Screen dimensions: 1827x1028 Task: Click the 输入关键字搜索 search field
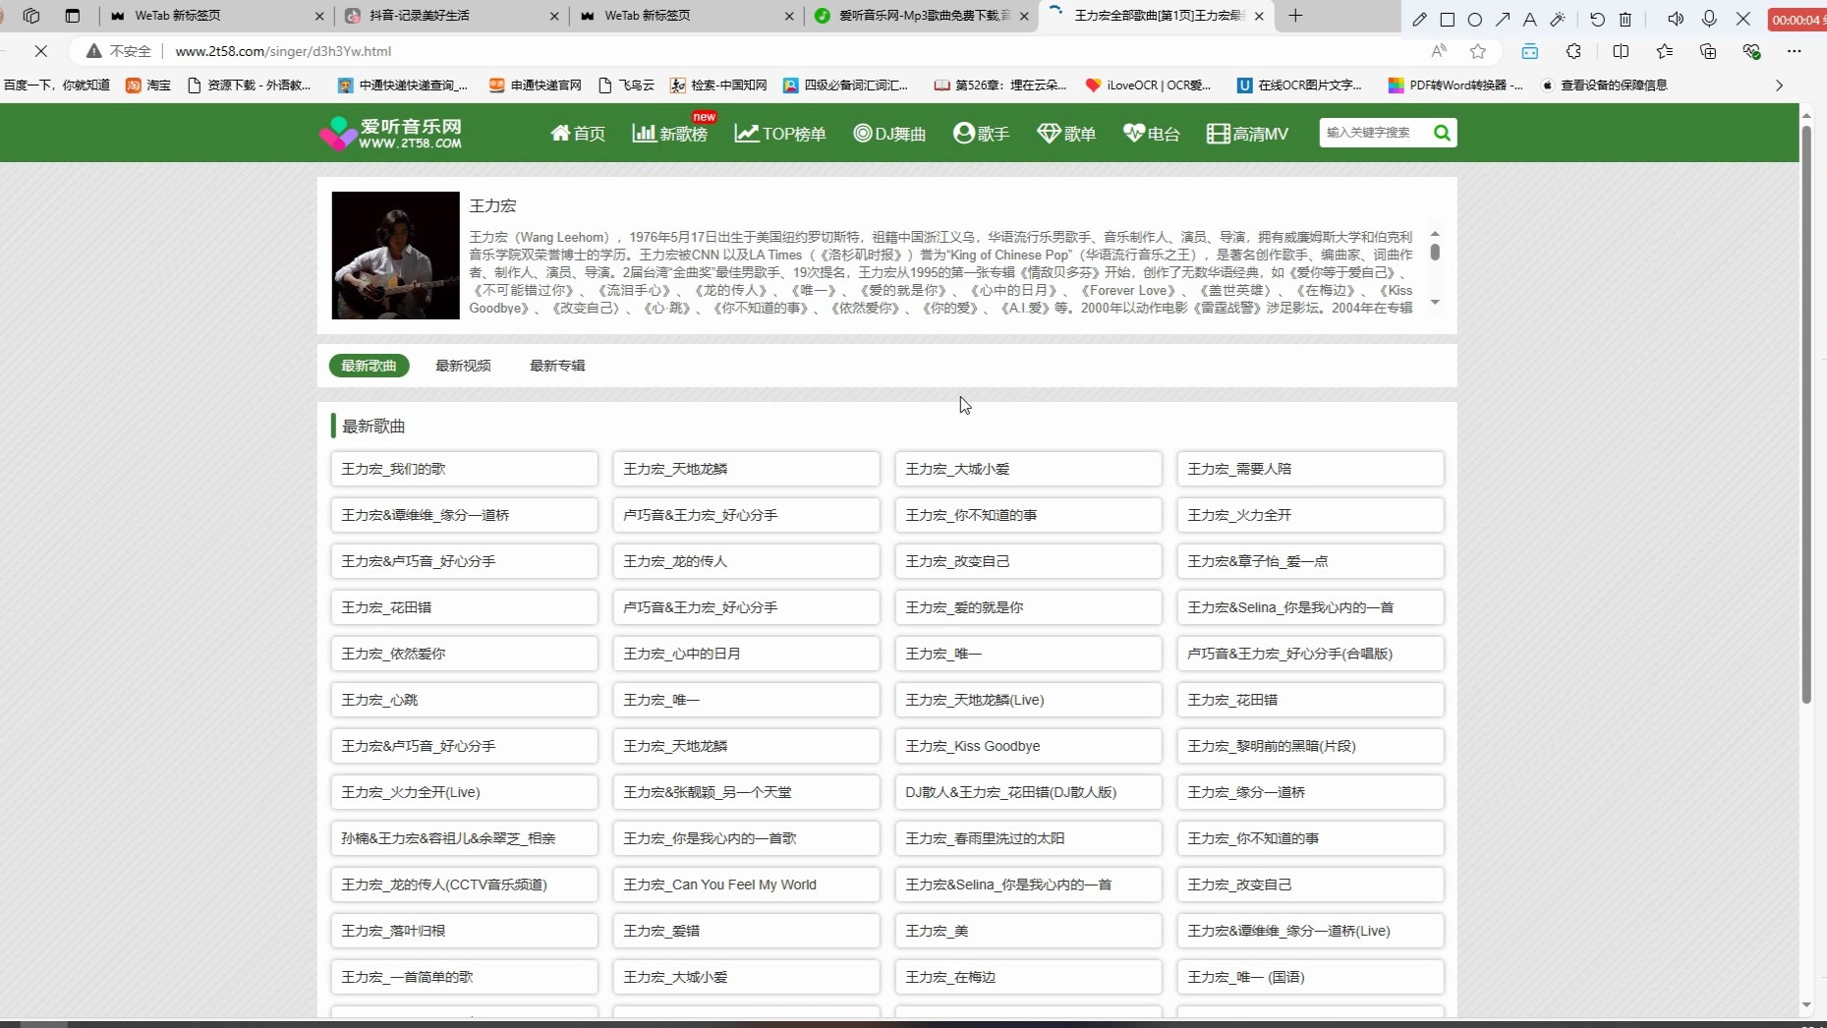point(1376,133)
